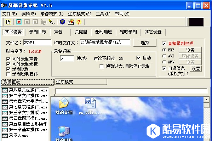Select 第五章自选图形操作 file in the list
The width and height of the screenshot is (212, 141).
(x=25, y=124)
